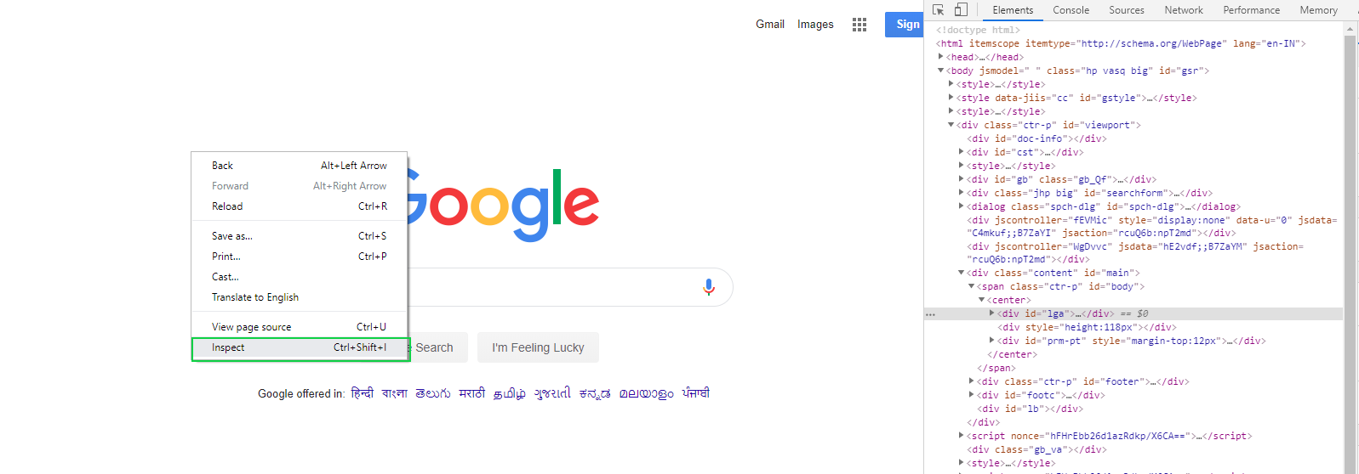Open the Network tab
1359x474 pixels.
pyautogui.click(x=1184, y=10)
